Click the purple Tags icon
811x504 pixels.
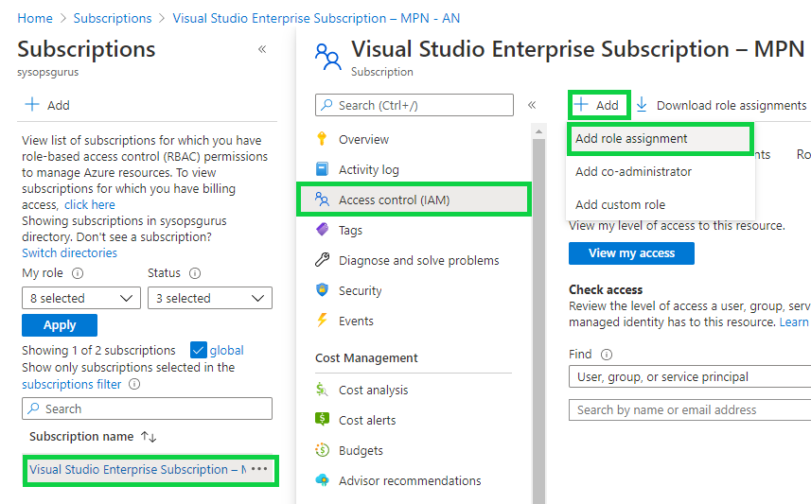pyautogui.click(x=322, y=229)
